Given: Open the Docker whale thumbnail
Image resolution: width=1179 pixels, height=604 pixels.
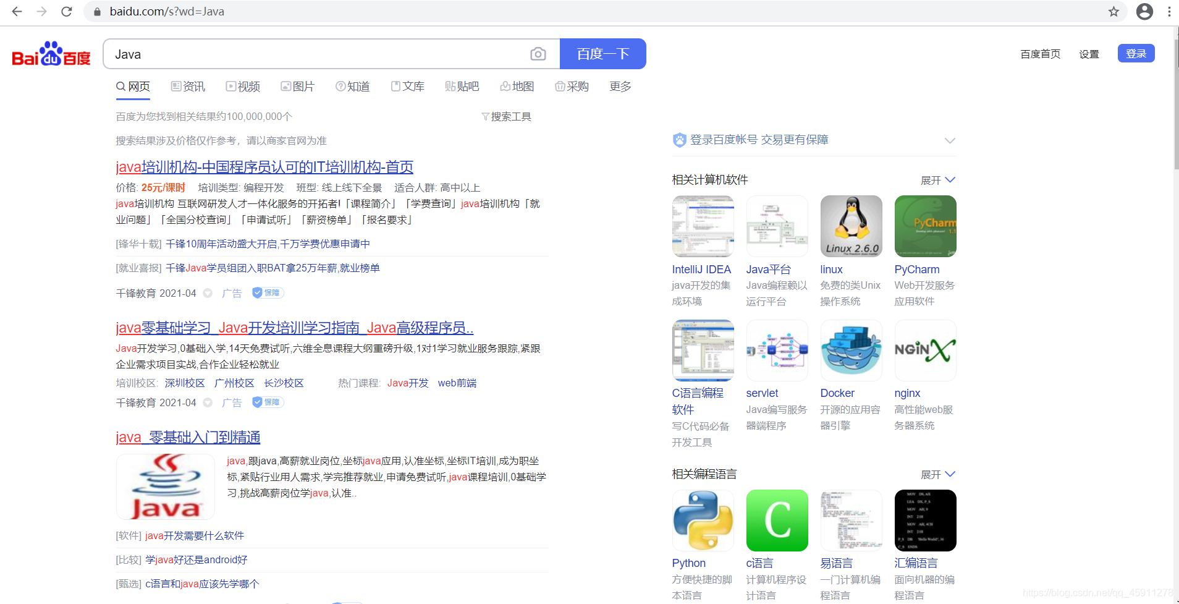Looking at the screenshot, I should click(x=851, y=351).
